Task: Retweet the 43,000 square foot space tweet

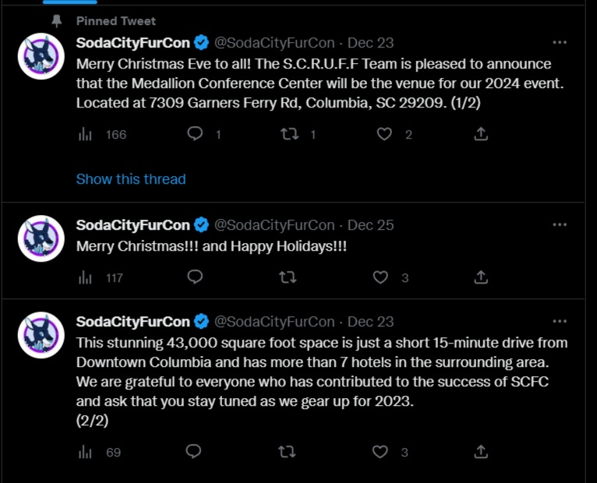Action: click(x=288, y=452)
